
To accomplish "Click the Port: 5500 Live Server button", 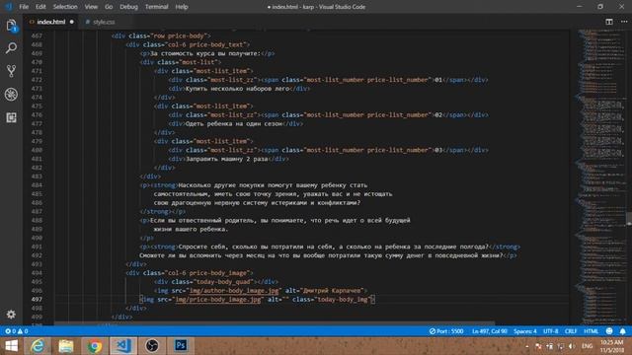I will point(446,331).
